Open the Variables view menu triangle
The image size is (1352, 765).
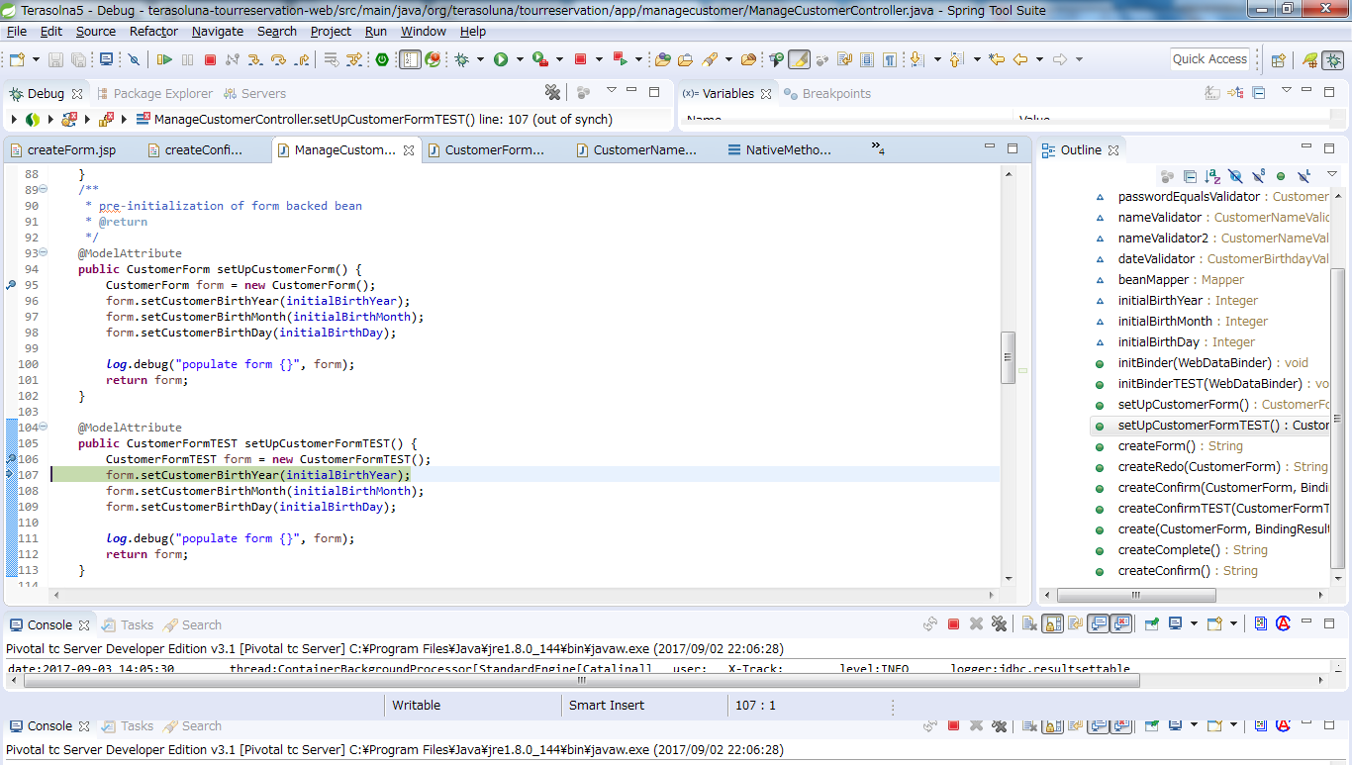(1287, 91)
